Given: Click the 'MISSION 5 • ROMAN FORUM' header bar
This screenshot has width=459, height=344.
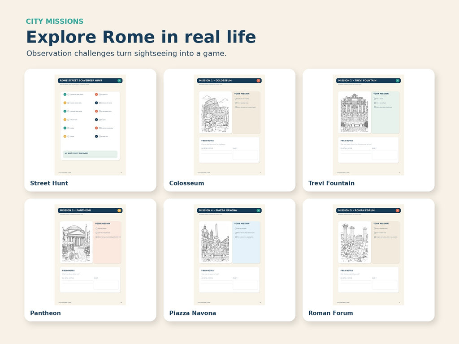Looking at the screenshot, I should click(x=368, y=211).
